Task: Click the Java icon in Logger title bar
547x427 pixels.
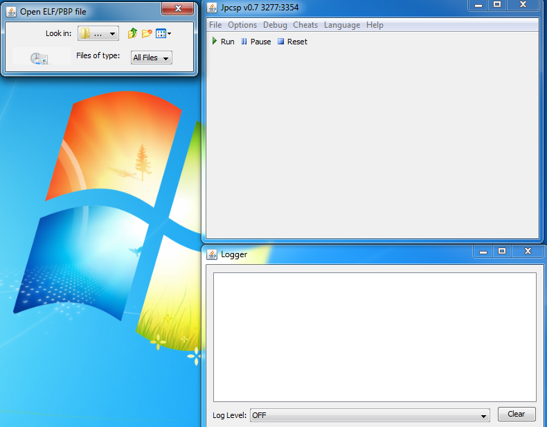Action: (212, 254)
